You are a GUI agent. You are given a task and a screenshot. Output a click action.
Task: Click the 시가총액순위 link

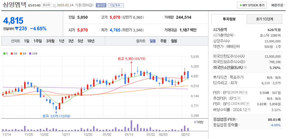click(x=223, y=35)
